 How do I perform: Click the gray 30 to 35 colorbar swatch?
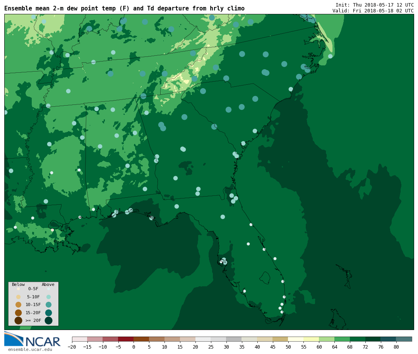234,339
